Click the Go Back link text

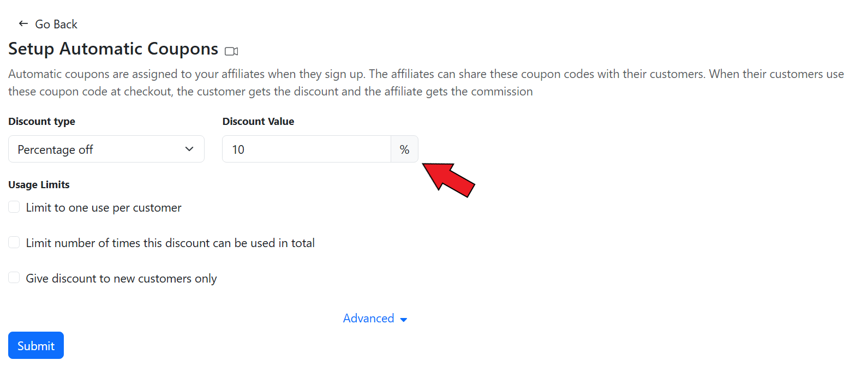tap(56, 25)
